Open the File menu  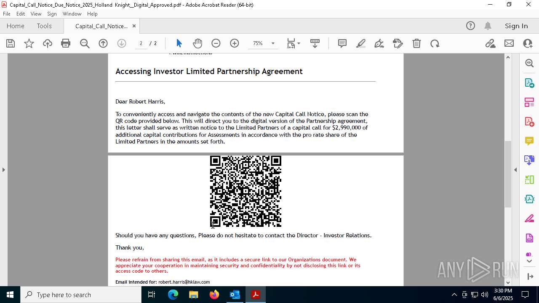coord(7,13)
